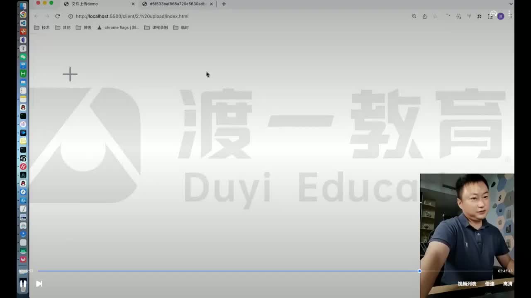This screenshot has height=298, width=531.
Task: Click the plus upload icon on the page
Action: pos(70,74)
